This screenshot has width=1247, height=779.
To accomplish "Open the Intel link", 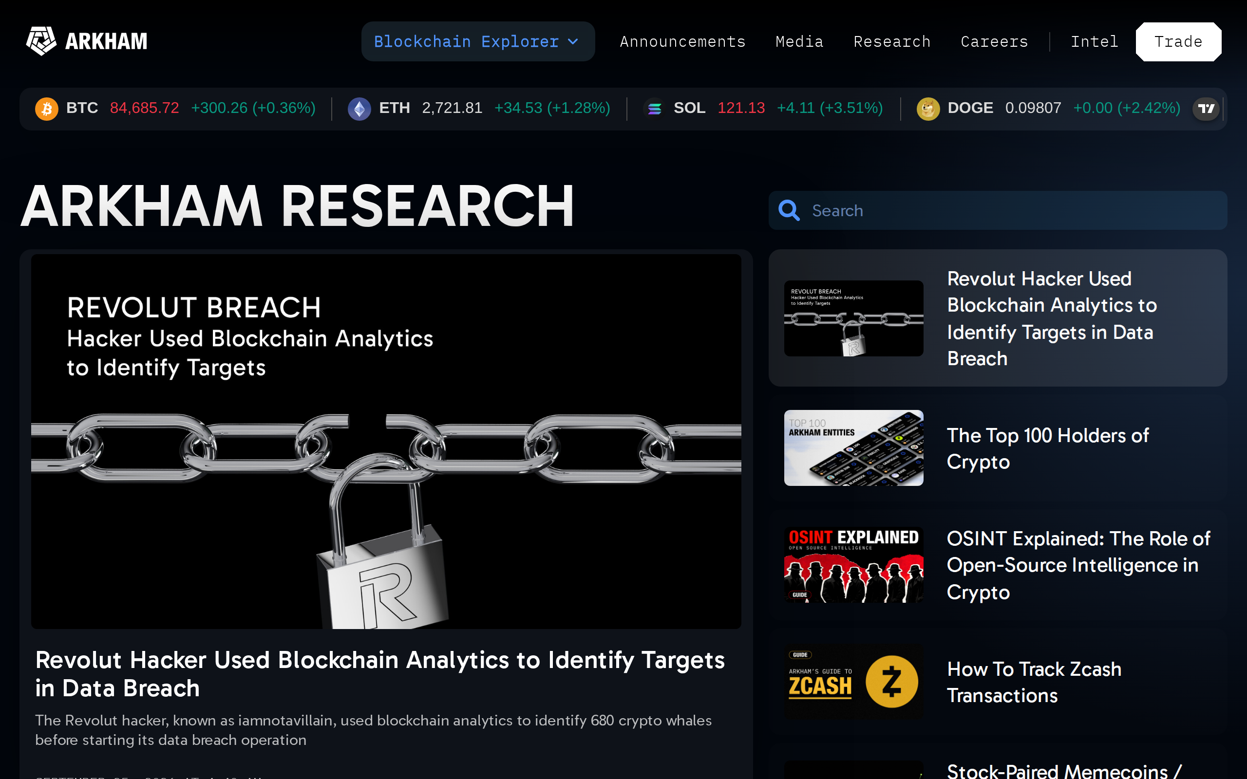I will coord(1095,41).
